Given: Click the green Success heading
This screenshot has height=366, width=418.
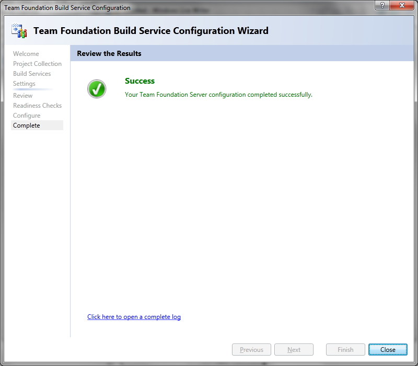Looking at the screenshot, I should click(x=140, y=81).
